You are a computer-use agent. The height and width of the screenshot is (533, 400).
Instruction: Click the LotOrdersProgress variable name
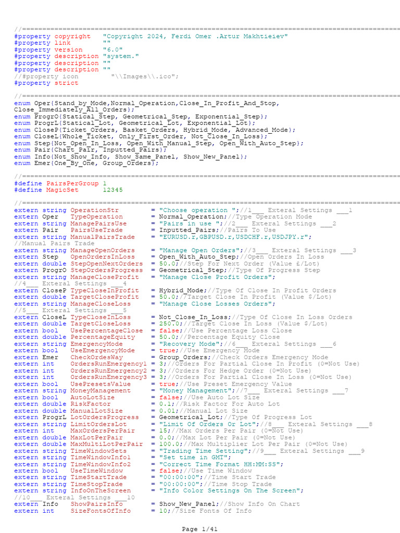105,417
